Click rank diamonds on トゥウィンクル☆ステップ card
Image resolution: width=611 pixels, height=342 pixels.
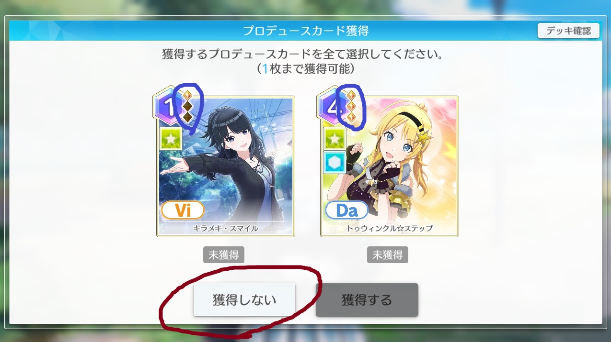click(352, 106)
